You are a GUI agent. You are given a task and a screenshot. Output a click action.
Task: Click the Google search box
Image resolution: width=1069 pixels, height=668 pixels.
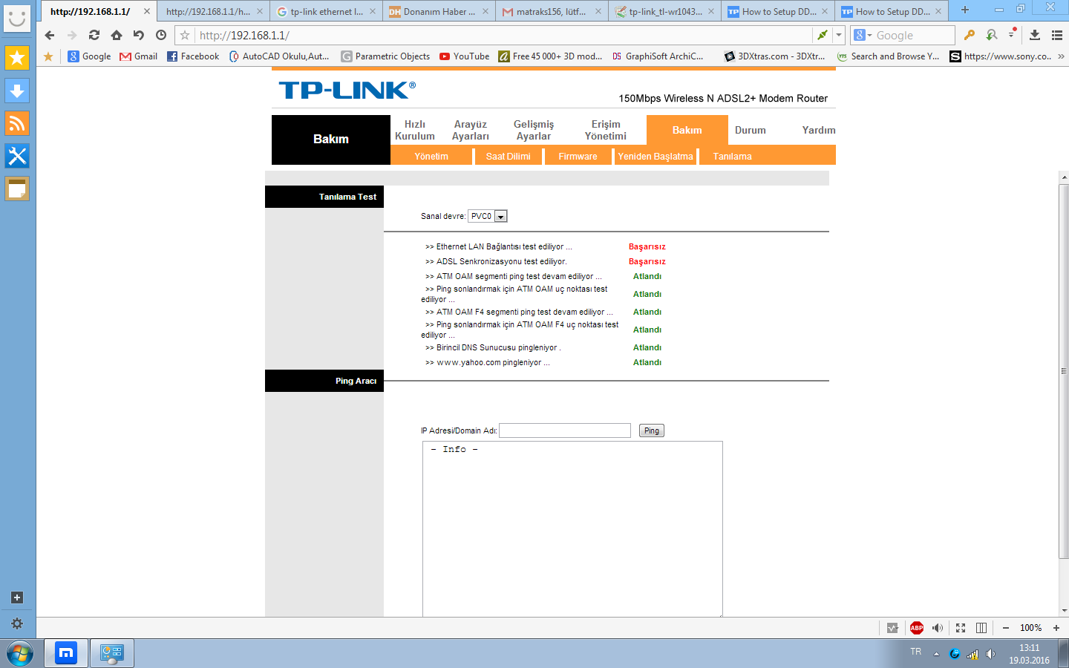click(914, 35)
